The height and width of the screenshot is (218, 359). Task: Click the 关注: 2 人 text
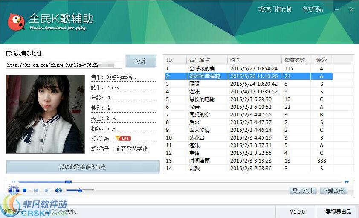pos(104,118)
